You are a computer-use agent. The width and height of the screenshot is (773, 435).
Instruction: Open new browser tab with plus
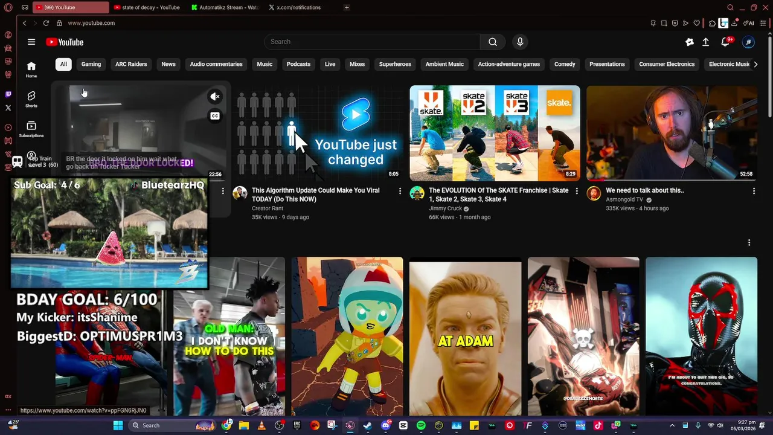tap(347, 7)
